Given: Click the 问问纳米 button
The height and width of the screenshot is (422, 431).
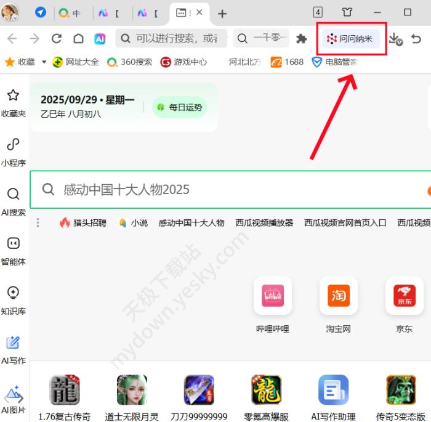Looking at the screenshot, I should click(350, 39).
